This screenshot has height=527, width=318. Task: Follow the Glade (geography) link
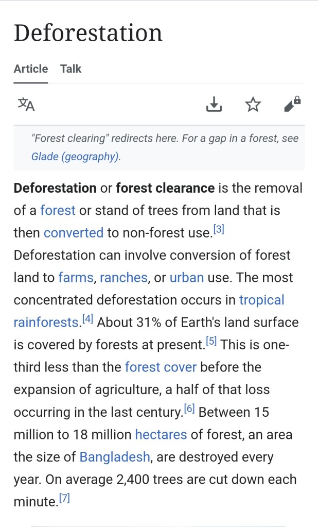click(x=75, y=157)
